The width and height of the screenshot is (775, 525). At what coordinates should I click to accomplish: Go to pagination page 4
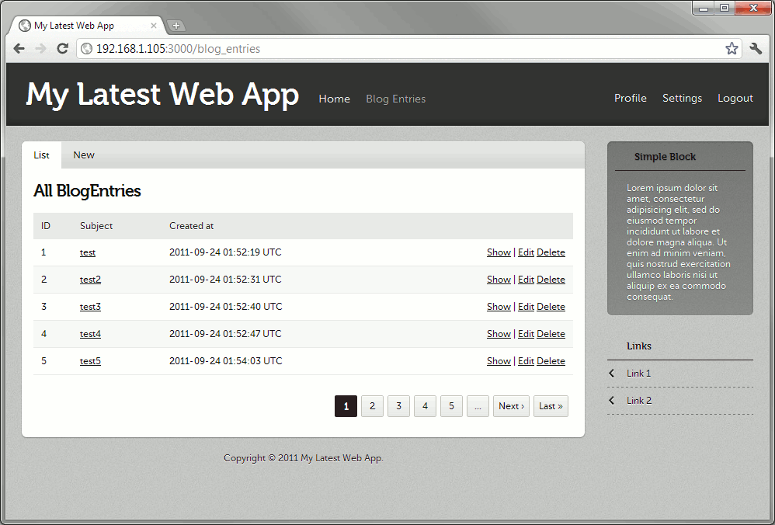[x=425, y=406]
